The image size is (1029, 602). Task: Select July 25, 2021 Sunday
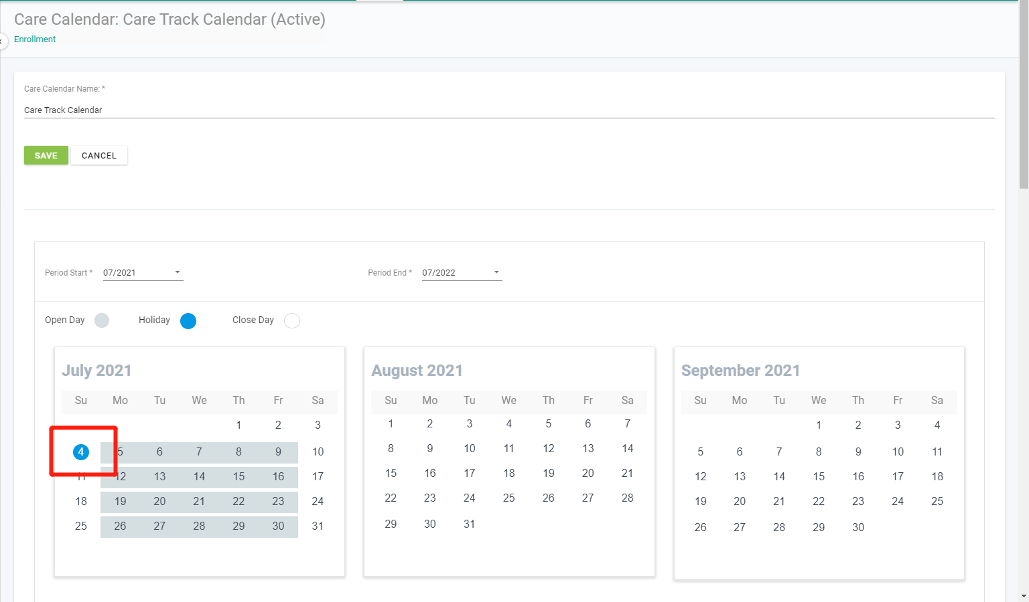click(x=81, y=526)
